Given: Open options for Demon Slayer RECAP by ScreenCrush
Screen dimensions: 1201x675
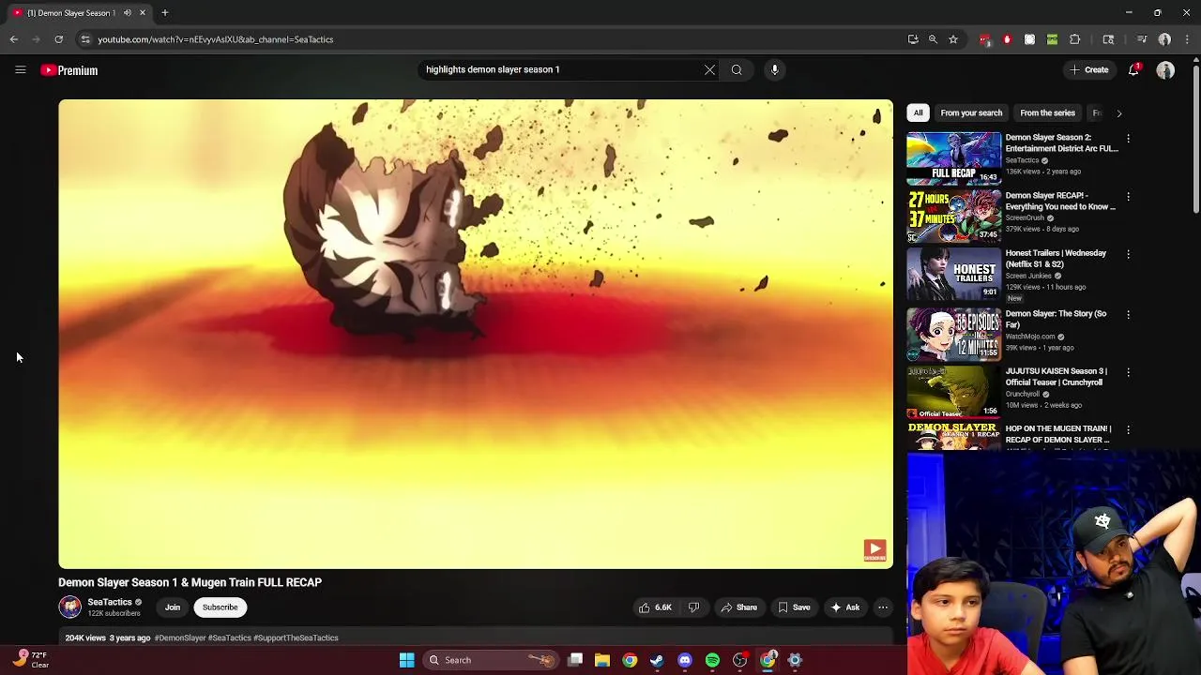Looking at the screenshot, I should pyautogui.click(x=1128, y=197).
